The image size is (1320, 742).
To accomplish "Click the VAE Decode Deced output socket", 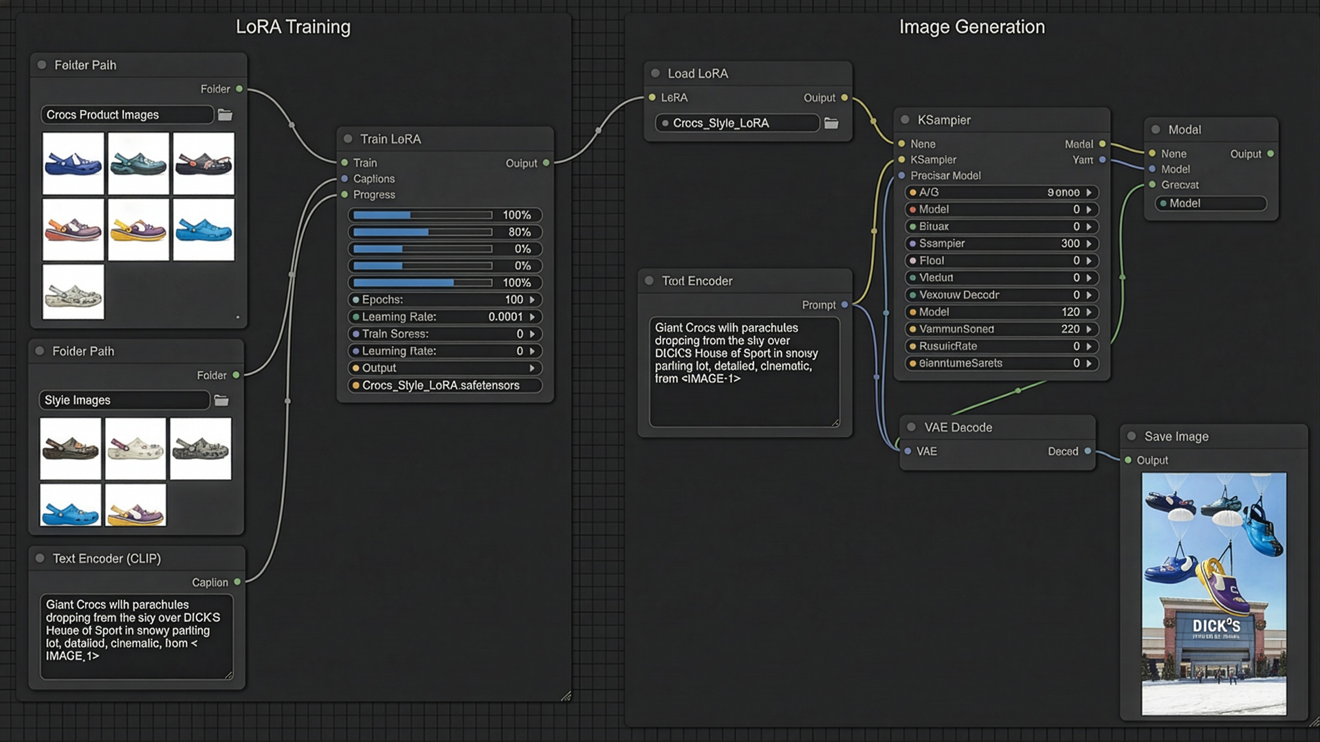I will tap(1088, 451).
